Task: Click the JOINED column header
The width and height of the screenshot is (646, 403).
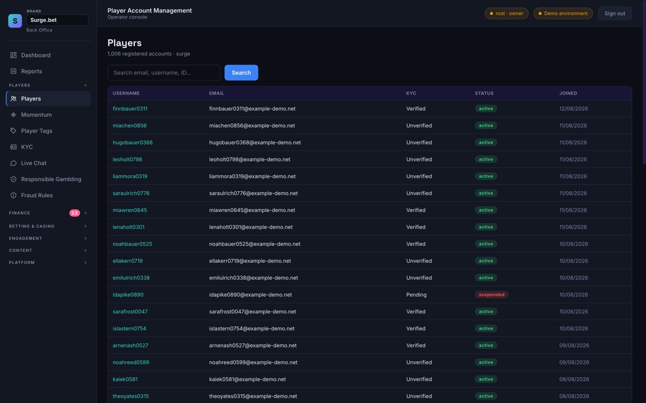Action: [568, 93]
